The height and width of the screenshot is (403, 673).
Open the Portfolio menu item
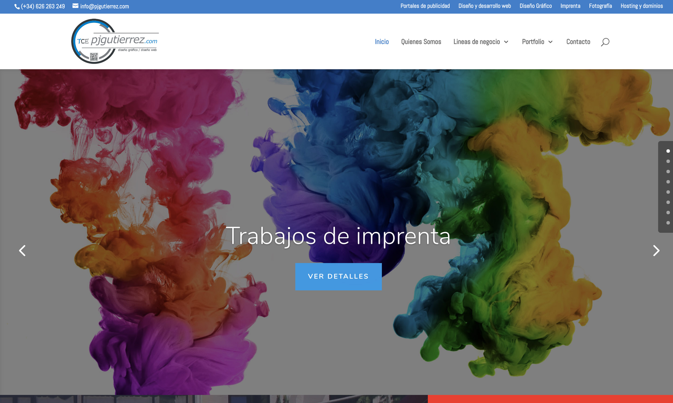coord(533,42)
